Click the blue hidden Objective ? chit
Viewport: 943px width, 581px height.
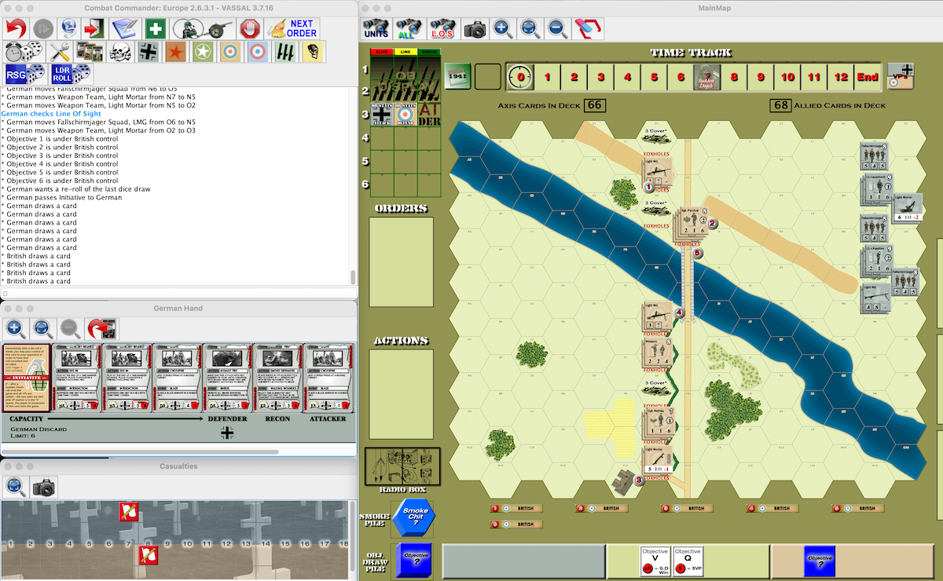(x=819, y=561)
